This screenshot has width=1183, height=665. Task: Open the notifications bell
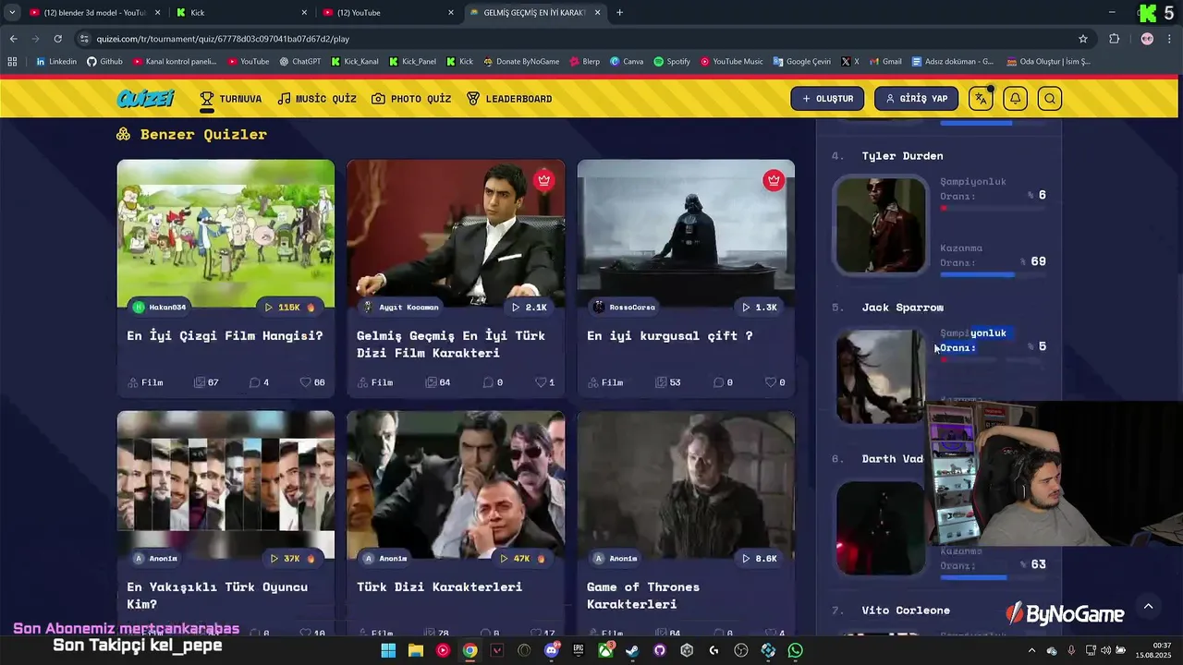click(1016, 99)
